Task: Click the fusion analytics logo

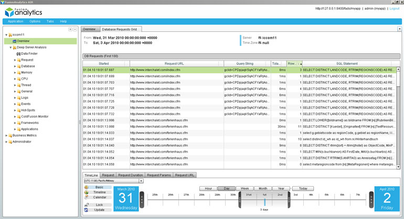Action: 24,12
